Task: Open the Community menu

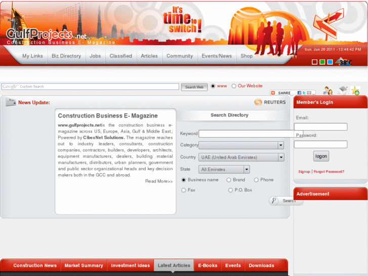Action: 180,56
